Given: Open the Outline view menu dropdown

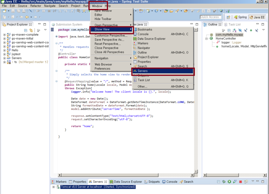Looking at the screenshot, I should coord(263,30).
